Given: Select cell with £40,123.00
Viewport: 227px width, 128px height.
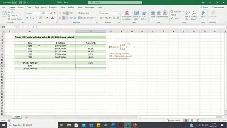Looking at the screenshot, I should [60, 46].
